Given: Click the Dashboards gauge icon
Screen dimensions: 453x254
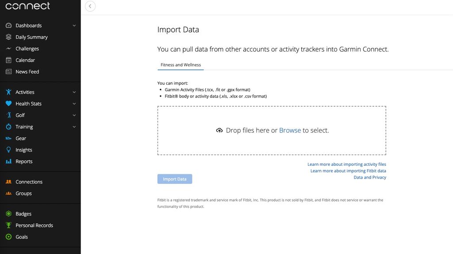Looking at the screenshot, I should (8, 26).
